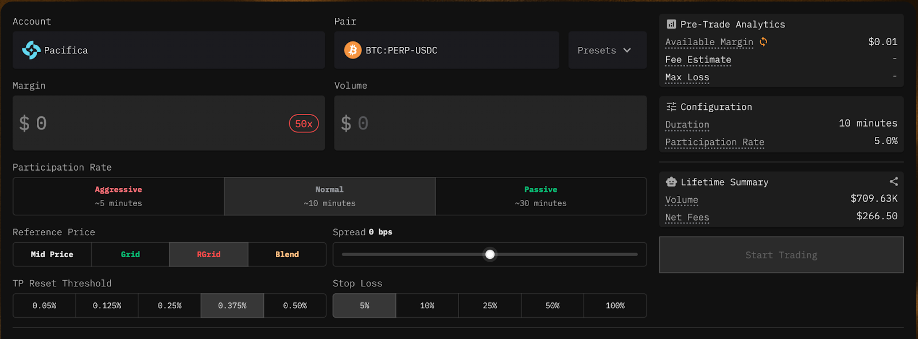Click the Configuration sliders icon

click(671, 107)
